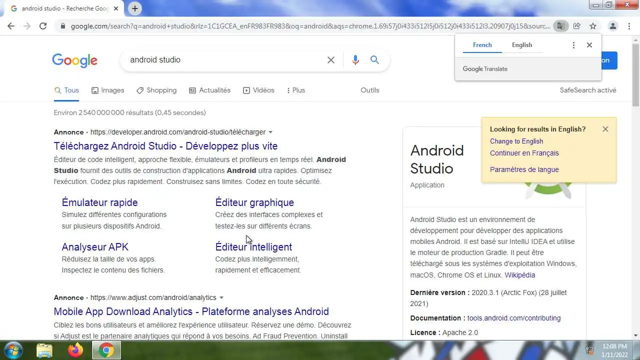Viewport: 640px width, 360px height.
Task: Open Éditeur intelligent sitelink
Action: [x=253, y=247]
